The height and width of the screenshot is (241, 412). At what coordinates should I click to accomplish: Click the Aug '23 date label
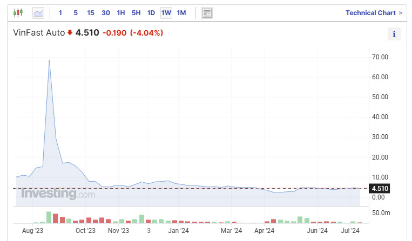click(32, 231)
